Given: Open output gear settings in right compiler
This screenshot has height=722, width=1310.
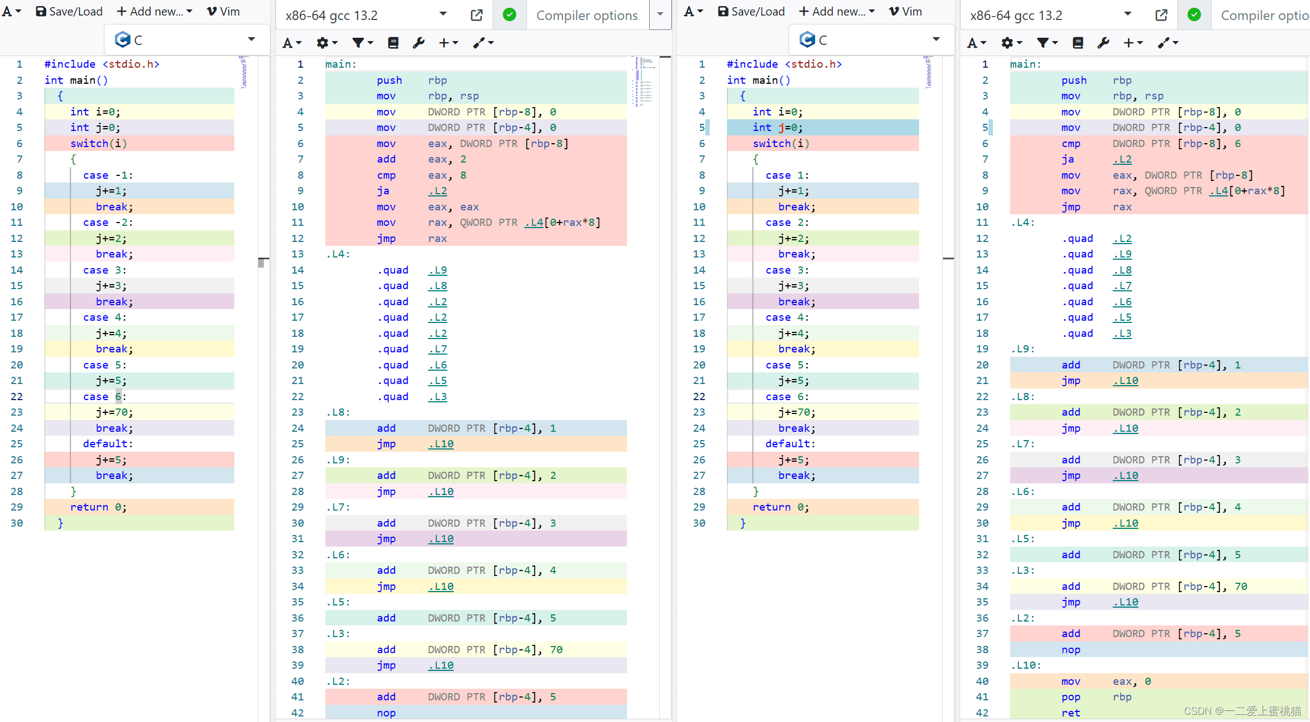Looking at the screenshot, I should pos(1011,43).
